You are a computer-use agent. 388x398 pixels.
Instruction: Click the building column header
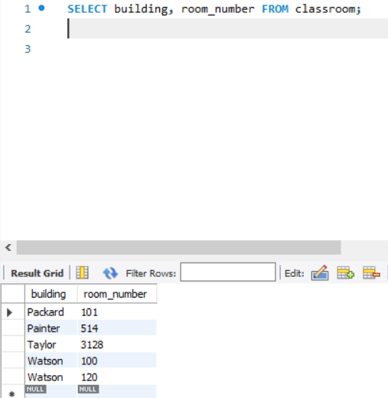tap(51, 294)
